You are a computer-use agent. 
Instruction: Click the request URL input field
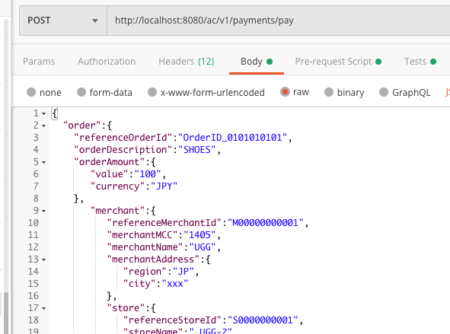coord(279,21)
